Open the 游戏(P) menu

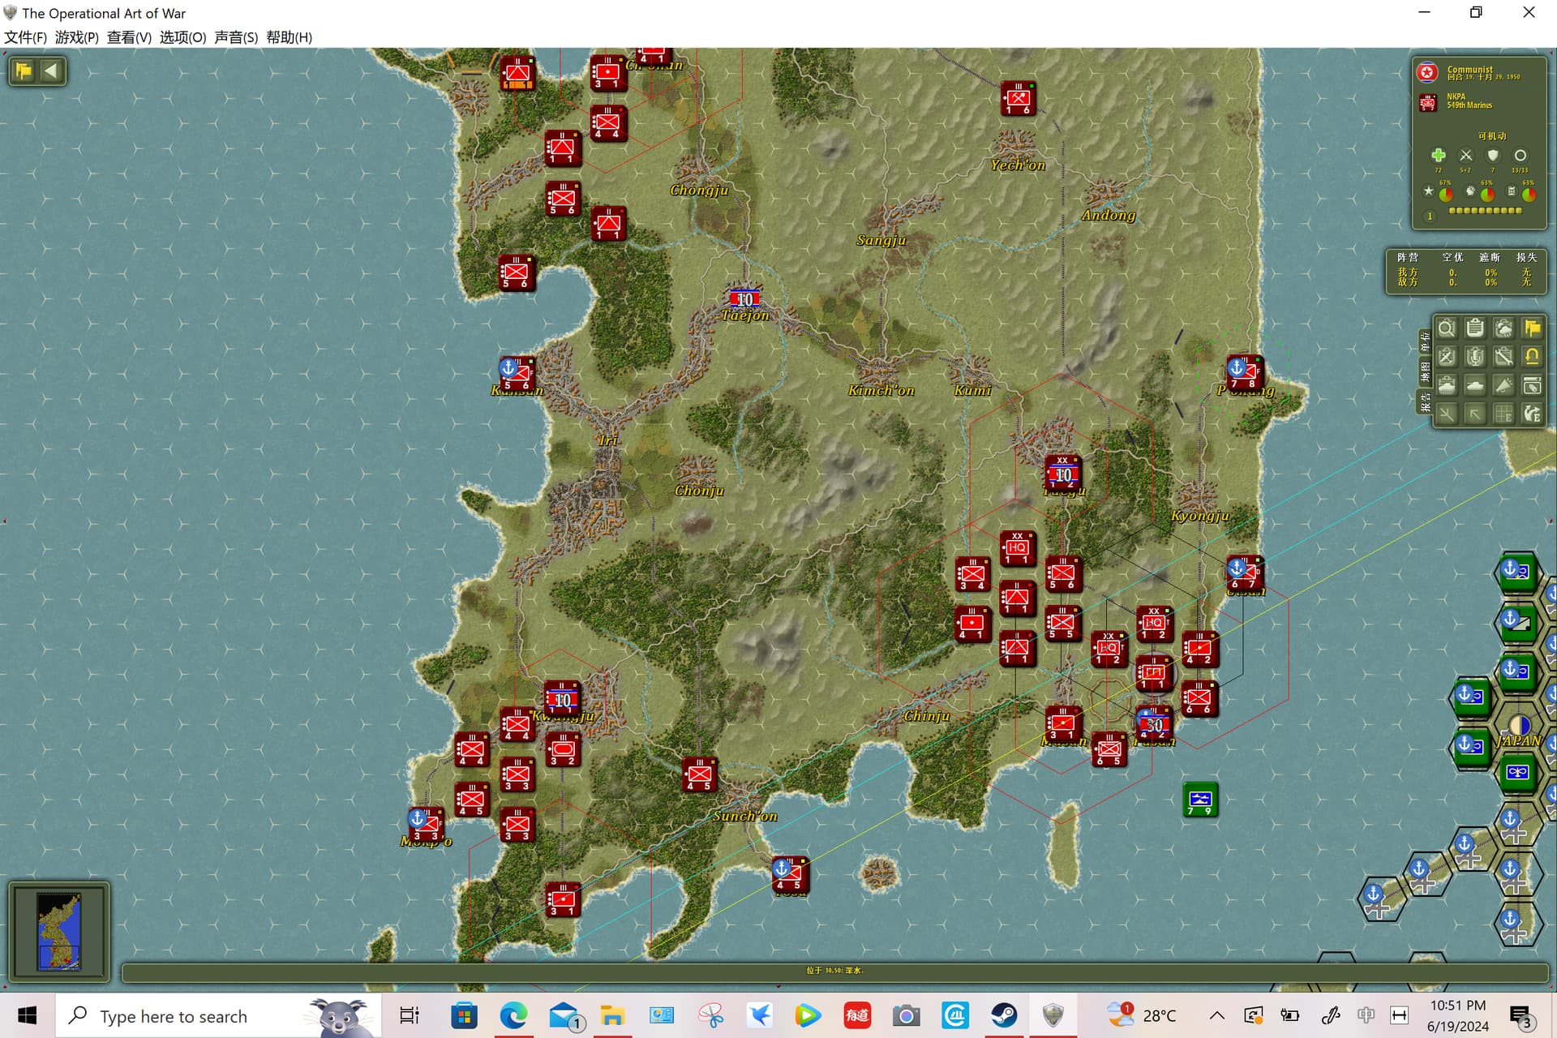click(x=77, y=37)
